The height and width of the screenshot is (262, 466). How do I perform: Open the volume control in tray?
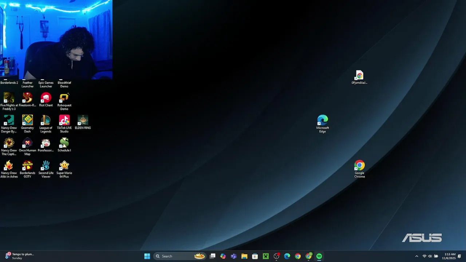click(x=430, y=256)
